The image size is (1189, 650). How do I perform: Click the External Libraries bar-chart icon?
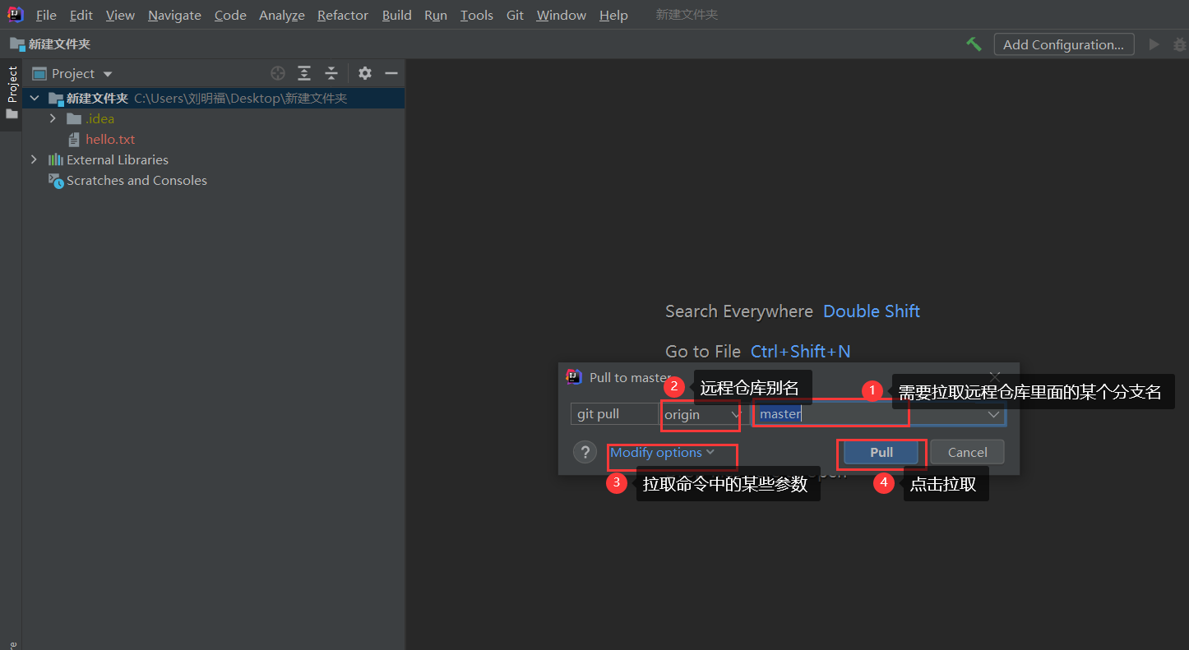click(55, 159)
